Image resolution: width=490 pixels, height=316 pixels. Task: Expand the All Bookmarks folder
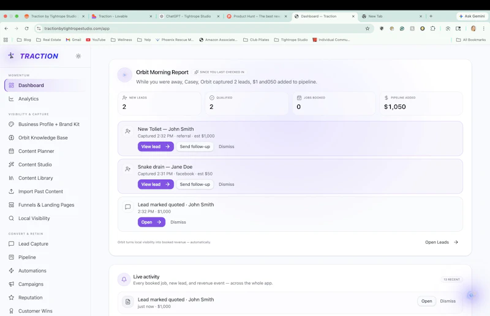pyautogui.click(x=471, y=40)
